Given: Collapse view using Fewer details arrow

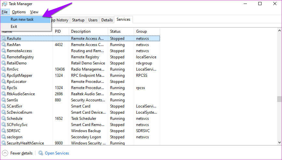Looking at the screenshot, I should [x=5, y=153].
